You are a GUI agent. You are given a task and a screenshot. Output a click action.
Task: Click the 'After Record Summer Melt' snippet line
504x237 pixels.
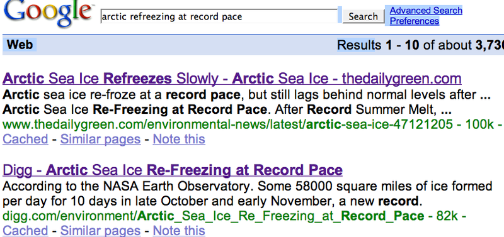point(227,110)
